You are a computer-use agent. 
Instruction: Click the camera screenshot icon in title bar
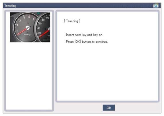[x=156, y=5]
